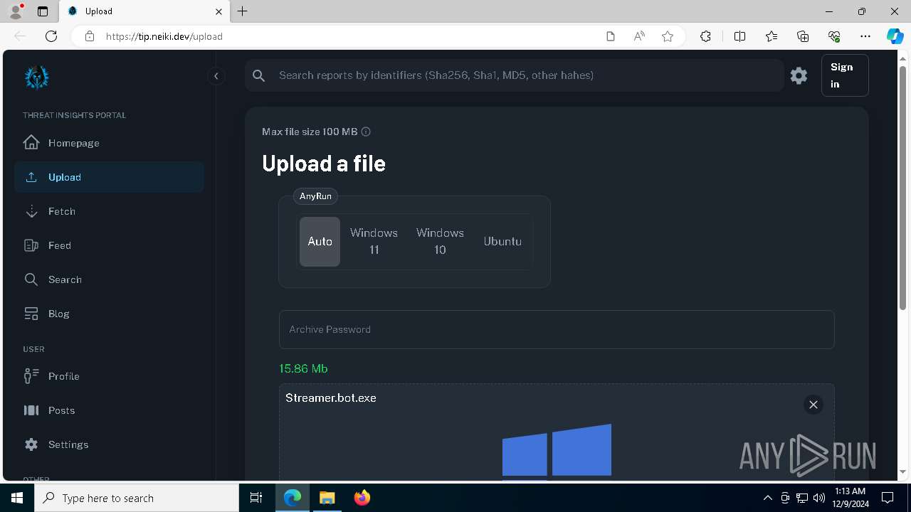This screenshot has width=911, height=512.
Task: Open File Explorer from taskbar
Action: click(327, 498)
